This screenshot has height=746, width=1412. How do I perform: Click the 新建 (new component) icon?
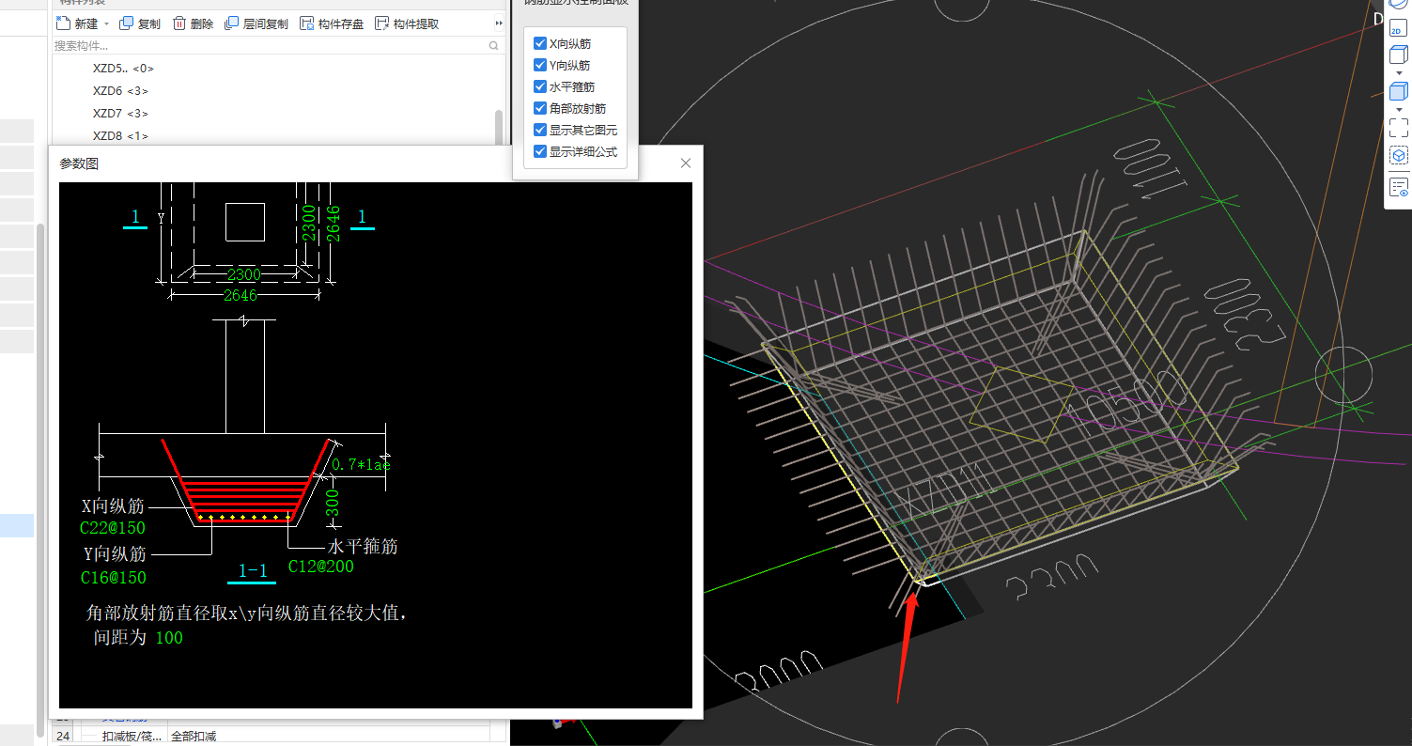click(x=64, y=23)
